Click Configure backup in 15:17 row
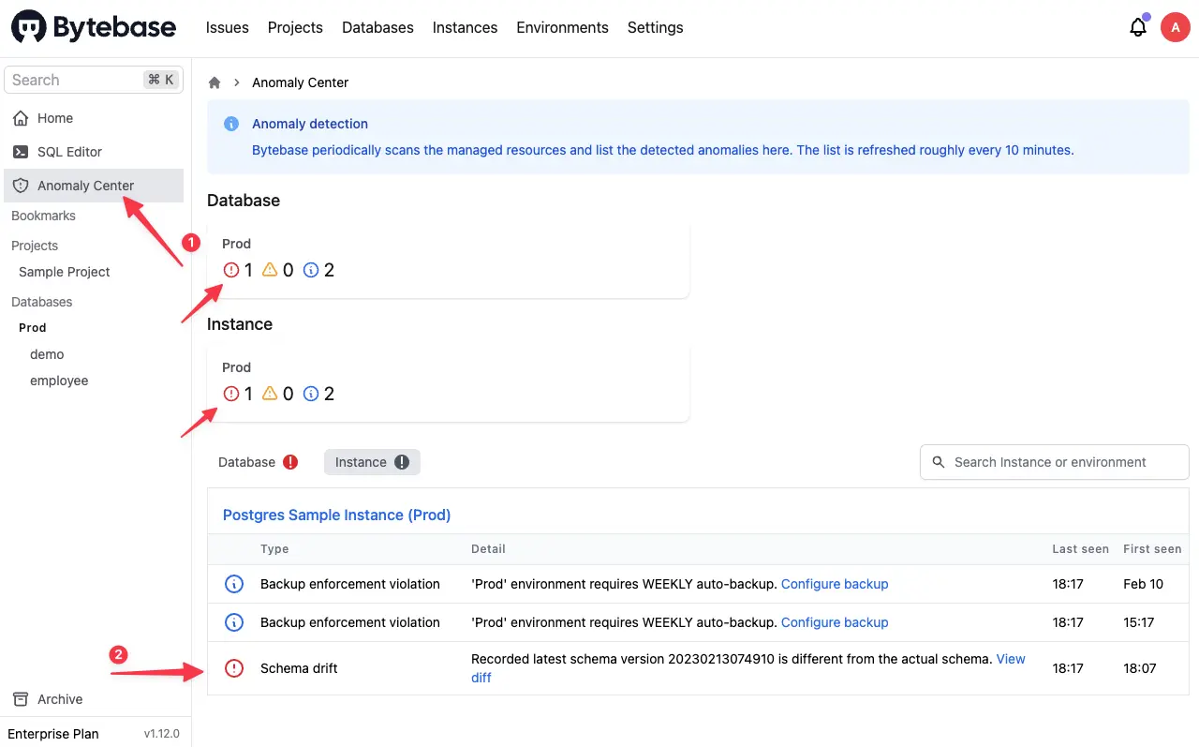The image size is (1199, 747). point(835,622)
